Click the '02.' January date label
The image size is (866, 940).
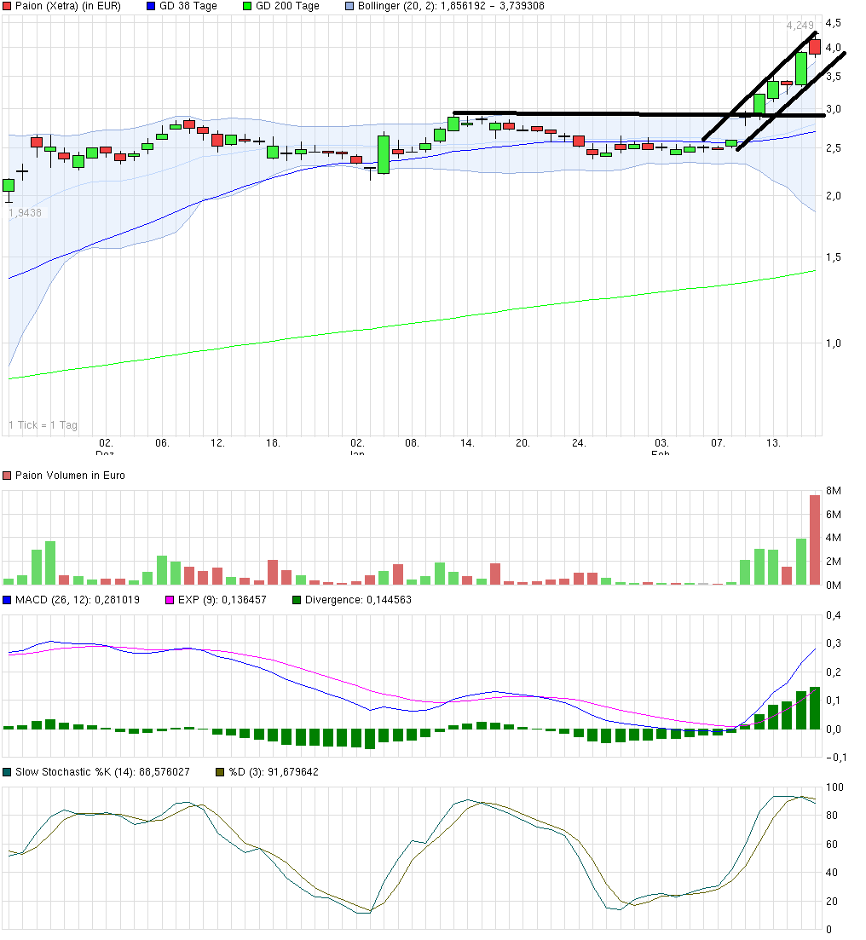coord(357,443)
